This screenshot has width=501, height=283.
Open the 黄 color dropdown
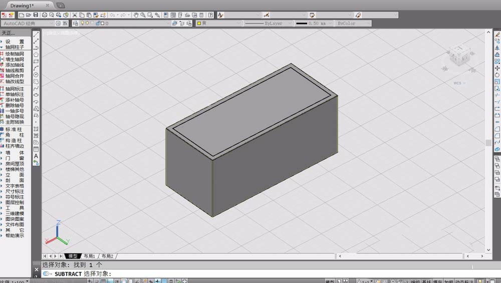[218, 23]
